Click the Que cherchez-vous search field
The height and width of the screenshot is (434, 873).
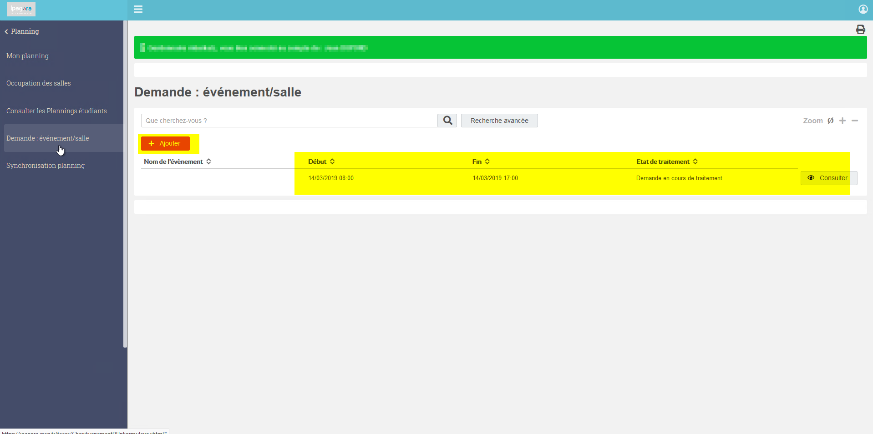[289, 121]
